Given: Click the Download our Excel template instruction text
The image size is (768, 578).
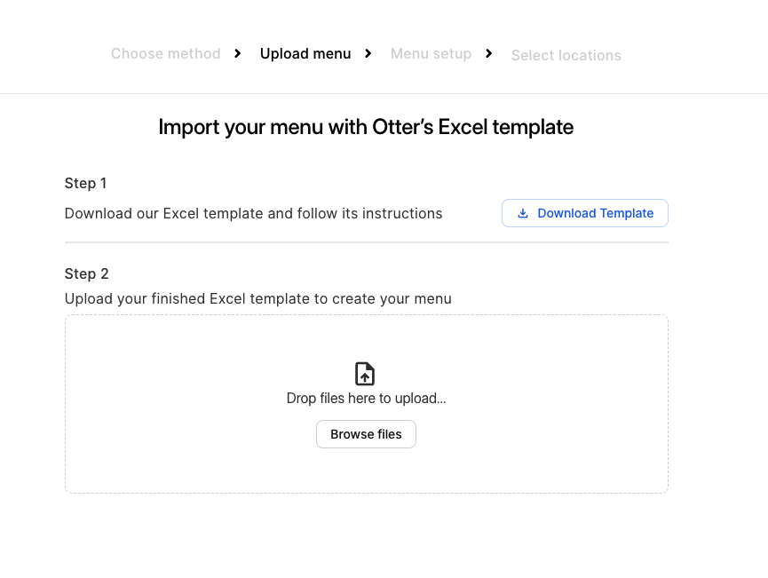Looking at the screenshot, I should click(253, 214).
